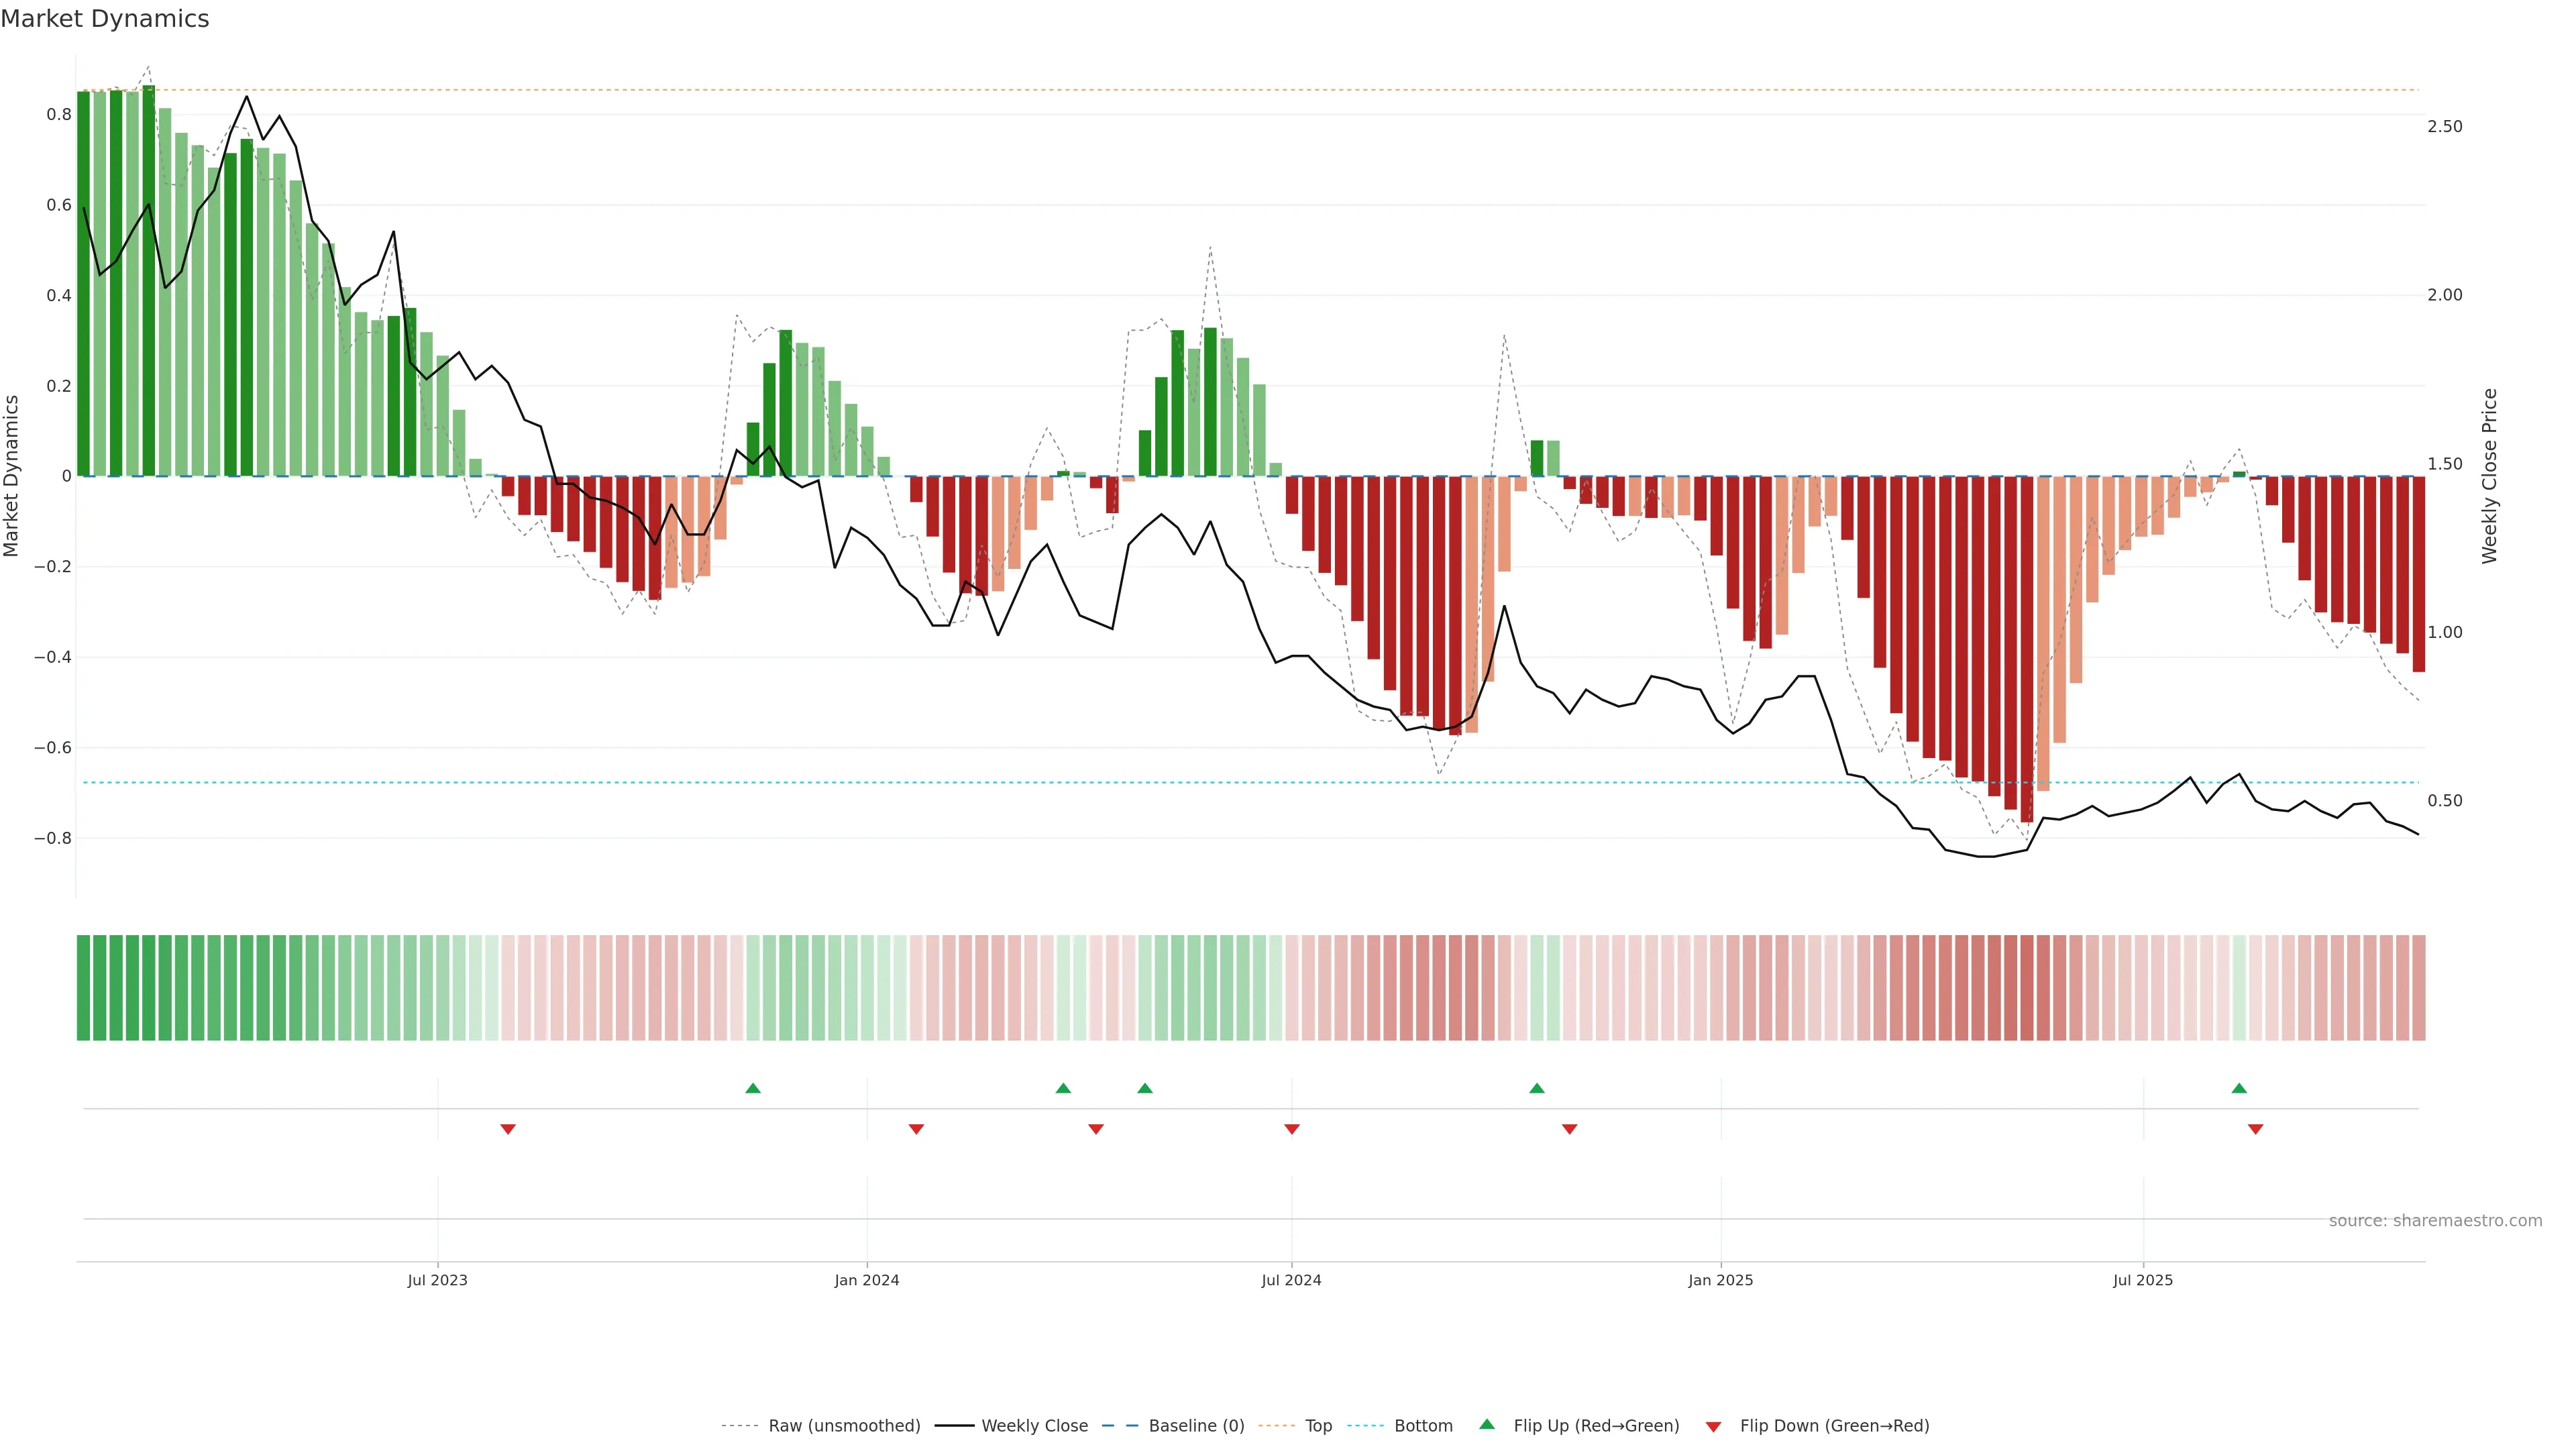
Task: Click the first green Flip Up triangle marker
Action: (x=753, y=1088)
